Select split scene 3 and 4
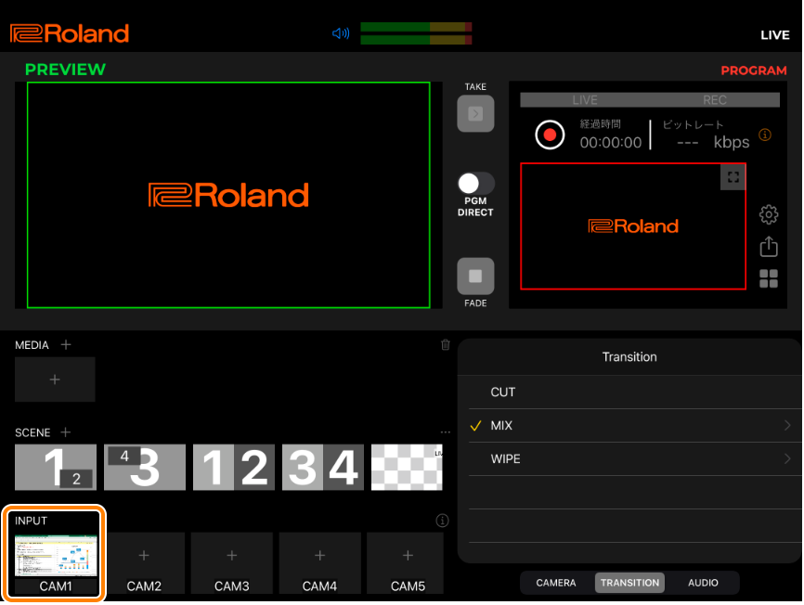 click(323, 467)
